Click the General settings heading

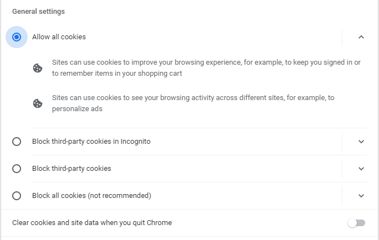coord(38,12)
